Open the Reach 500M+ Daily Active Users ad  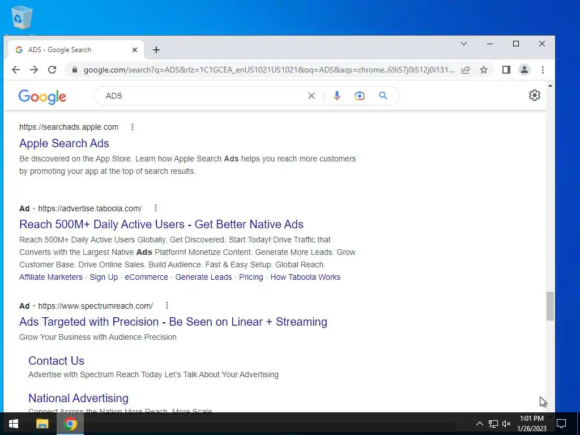point(161,224)
